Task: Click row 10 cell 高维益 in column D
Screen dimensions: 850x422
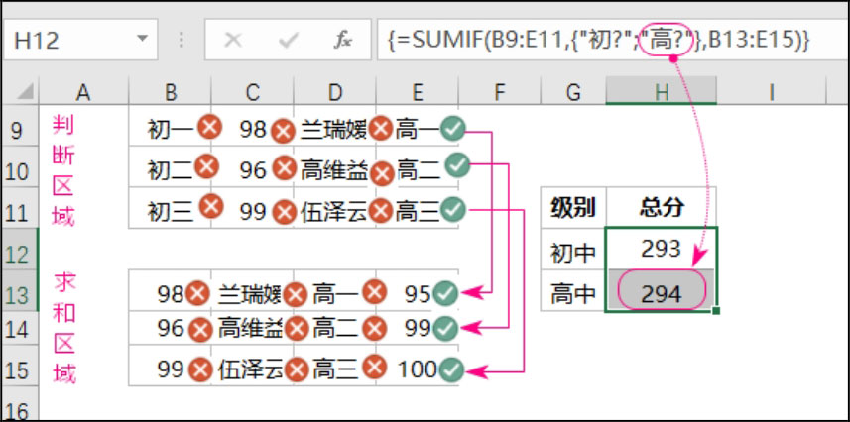Action: pos(335,166)
